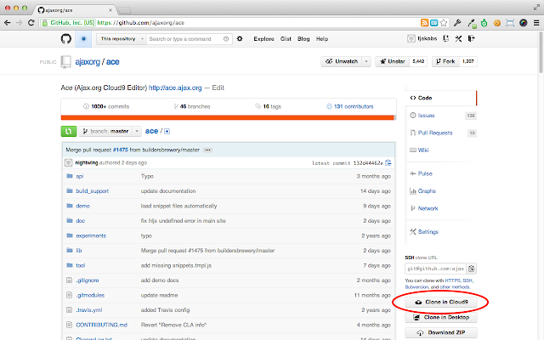Copy SSH clone URL to clipboard

471,269
